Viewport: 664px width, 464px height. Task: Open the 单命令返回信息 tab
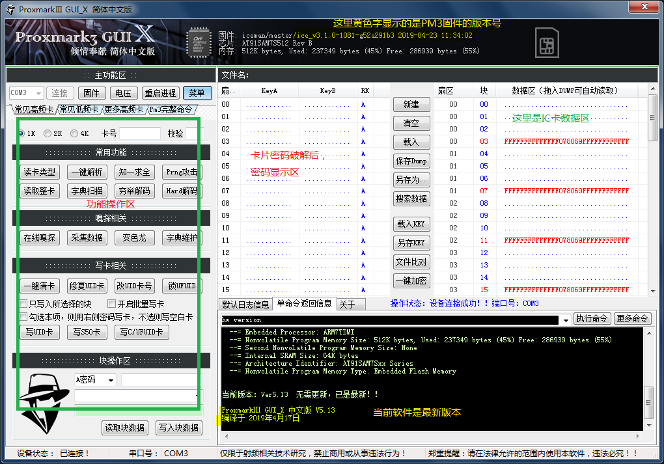coord(304,303)
